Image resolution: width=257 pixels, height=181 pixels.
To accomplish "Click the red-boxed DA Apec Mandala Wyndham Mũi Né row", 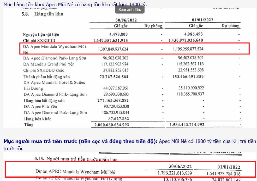I will pyautogui.click(x=134, y=49).
